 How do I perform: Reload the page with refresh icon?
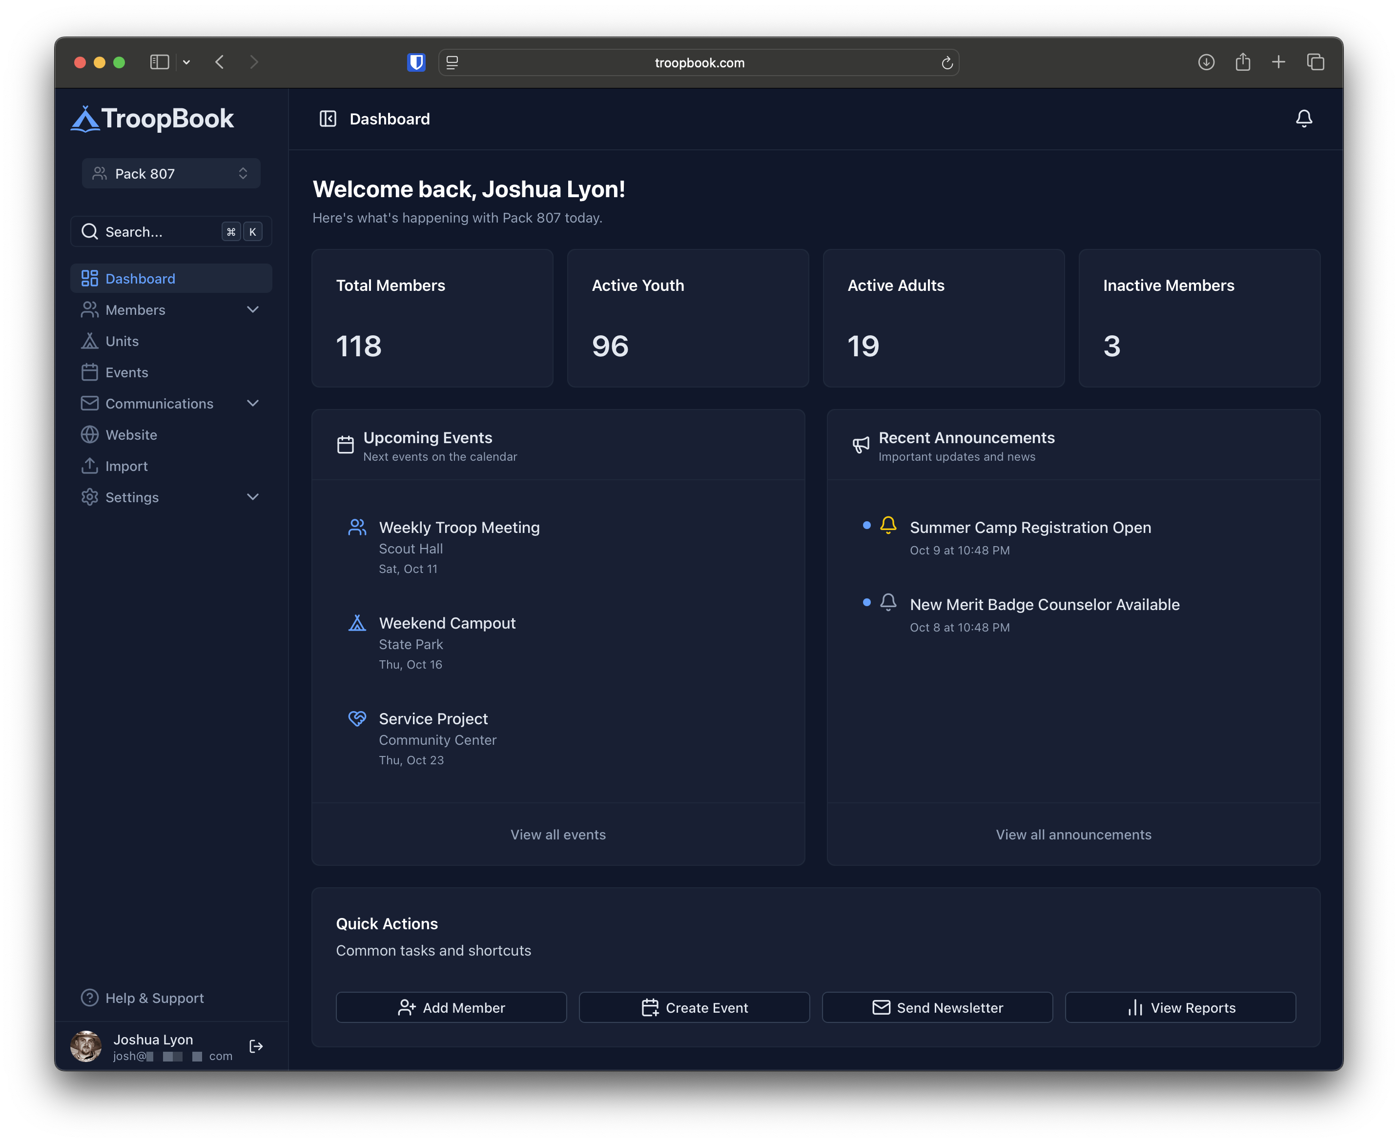click(947, 63)
